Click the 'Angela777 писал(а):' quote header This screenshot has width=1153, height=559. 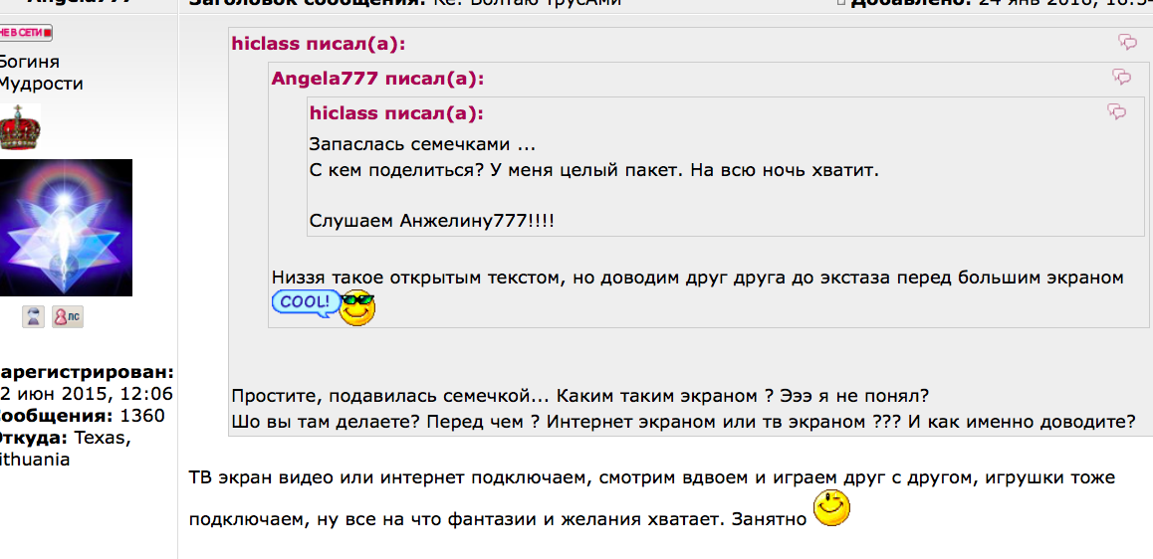[x=378, y=79]
